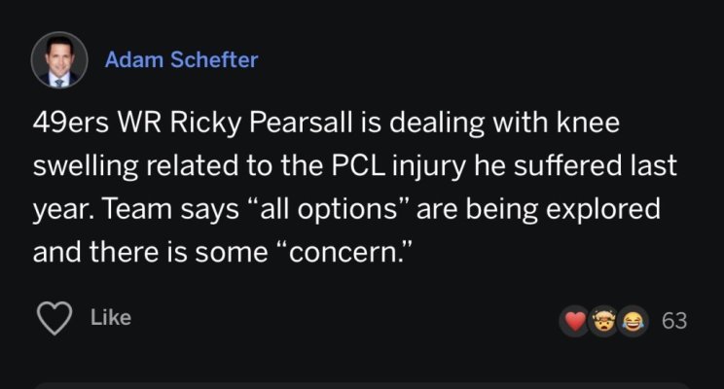Tap the heart outline Like icon
724x389 pixels.
pyautogui.click(x=54, y=317)
